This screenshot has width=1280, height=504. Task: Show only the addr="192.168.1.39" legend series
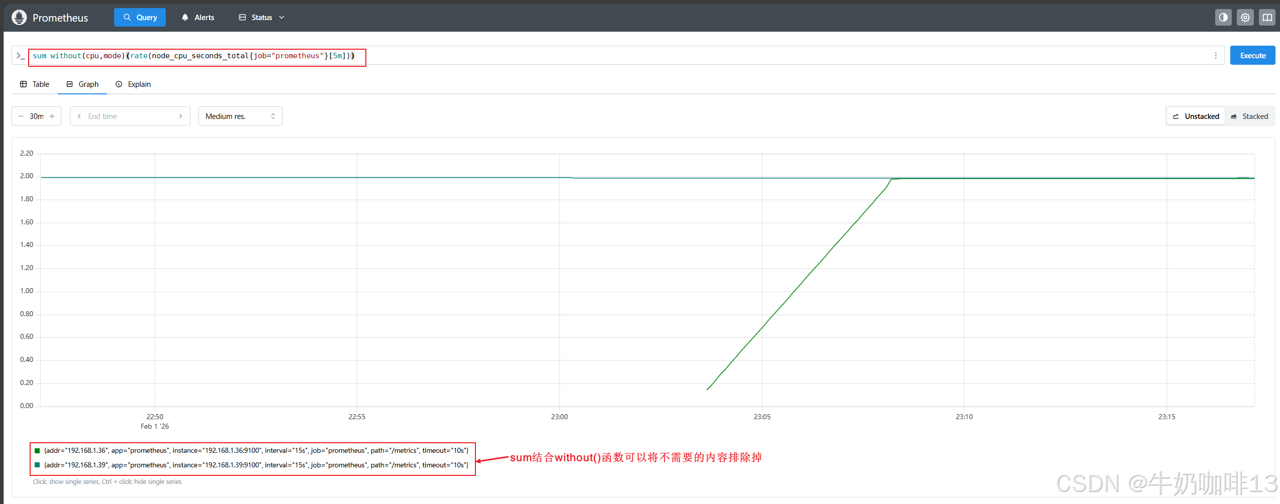256,465
